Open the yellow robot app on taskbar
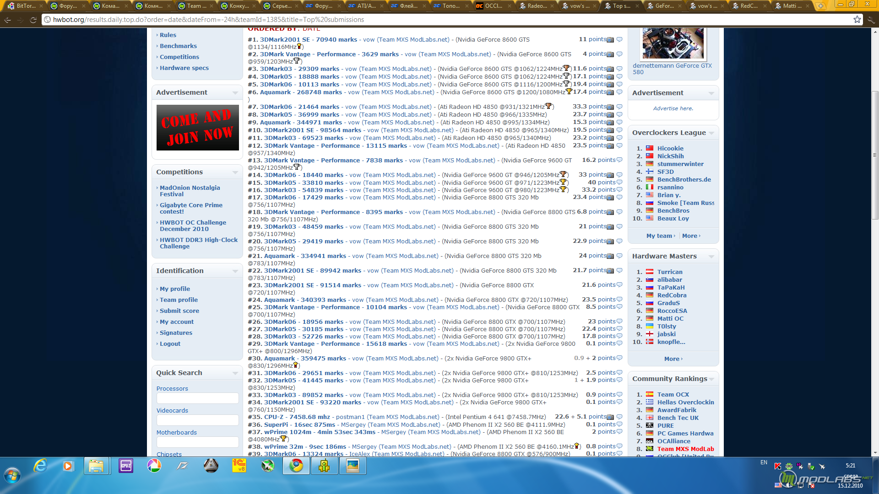This screenshot has height=494, width=879. tap(324, 466)
